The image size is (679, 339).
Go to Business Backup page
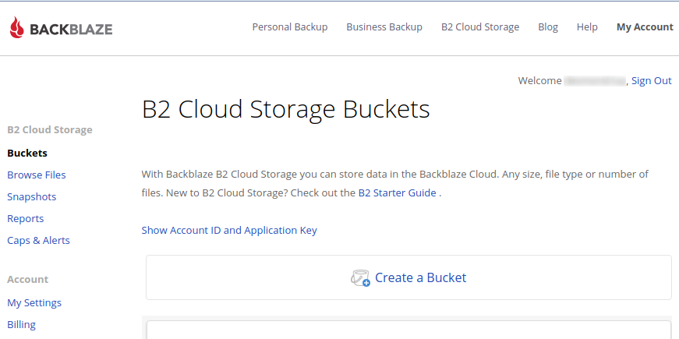[x=384, y=26]
